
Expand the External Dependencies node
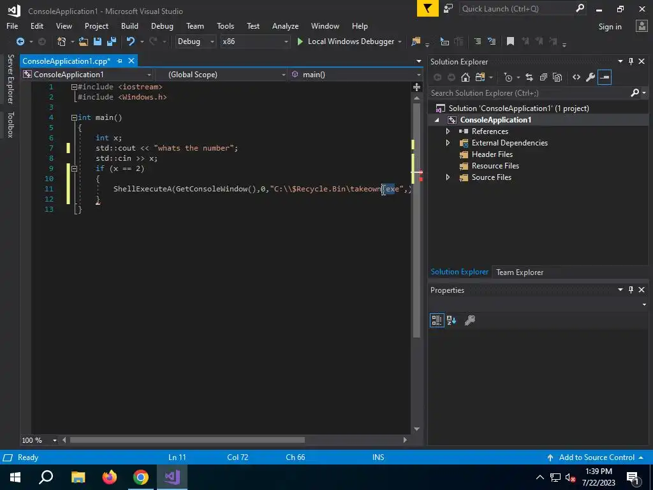pos(448,142)
